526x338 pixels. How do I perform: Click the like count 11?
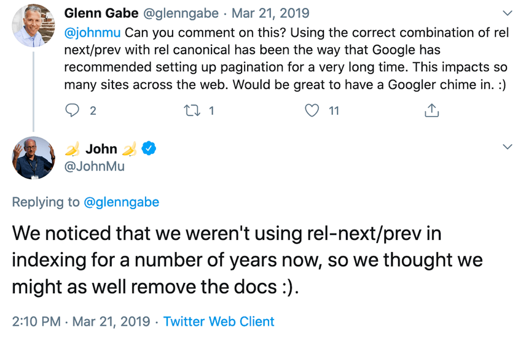click(334, 110)
